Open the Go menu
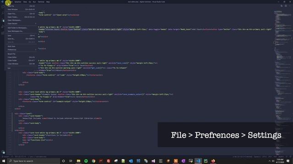This screenshot has height=164, width=293. [30, 2]
